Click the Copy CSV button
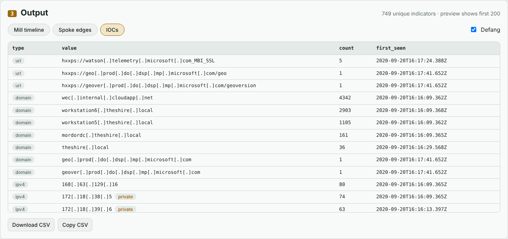The height and width of the screenshot is (239, 508). click(x=75, y=225)
